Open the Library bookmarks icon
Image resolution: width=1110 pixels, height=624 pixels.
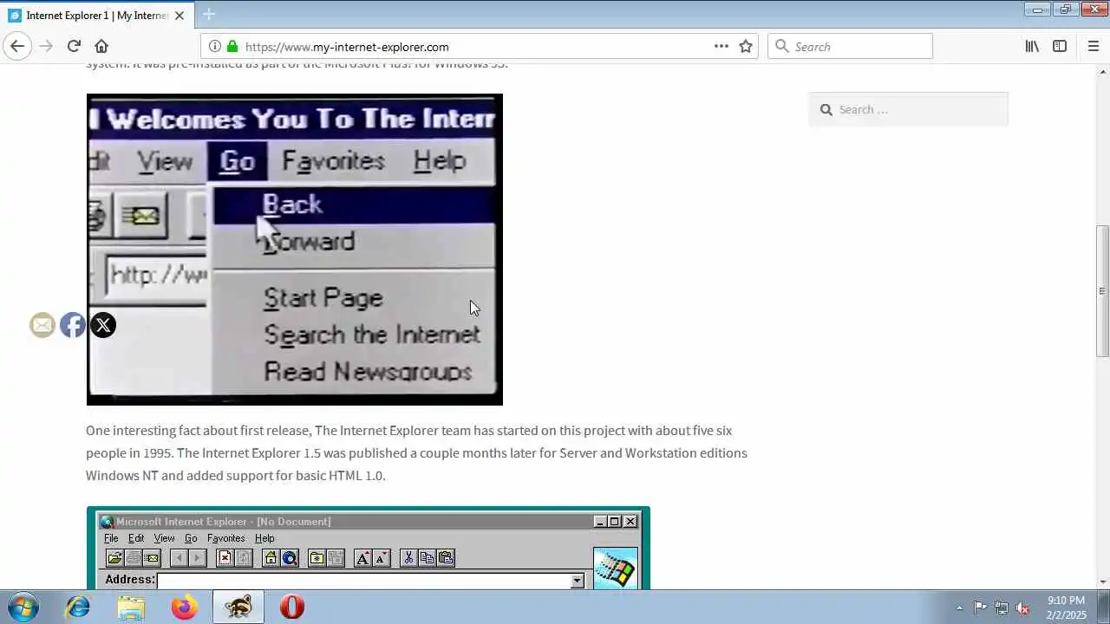[1032, 47]
